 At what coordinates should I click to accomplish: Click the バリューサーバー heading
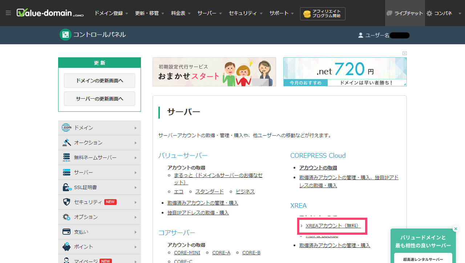[183, 156]
